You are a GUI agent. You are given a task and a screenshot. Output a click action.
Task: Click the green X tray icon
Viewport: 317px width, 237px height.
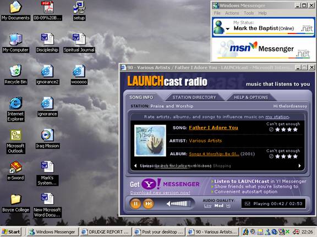(x=287, y=232)
